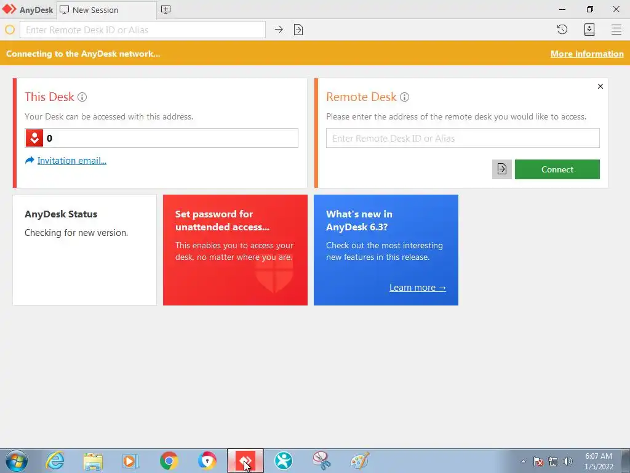Click the connection status circle indicator
The image size is (630, 473).
point(10,30)
